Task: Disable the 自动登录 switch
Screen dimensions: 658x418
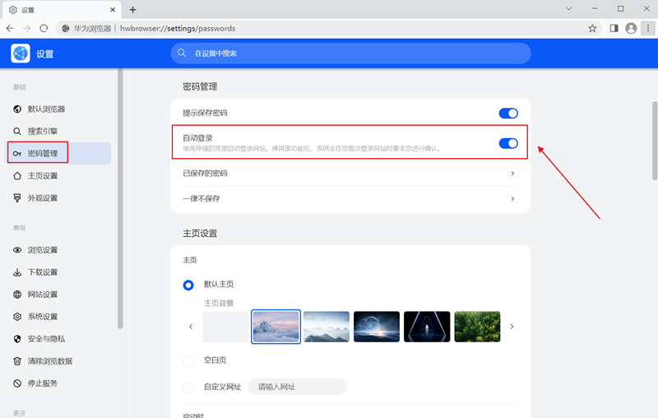Action: click(508, 143)
